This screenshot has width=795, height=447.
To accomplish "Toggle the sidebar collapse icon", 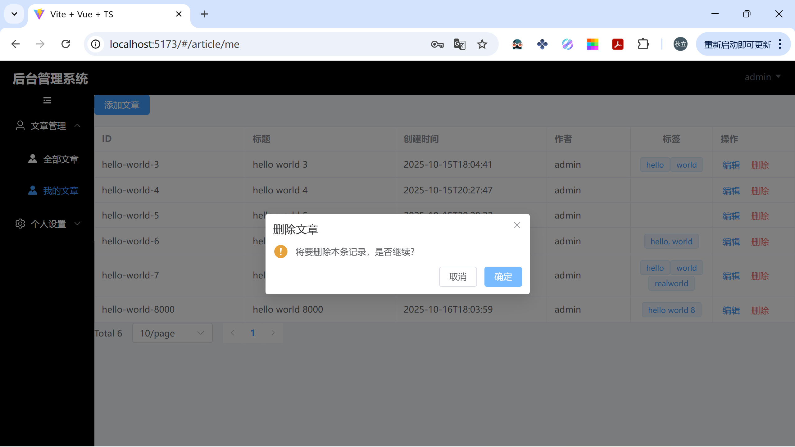I will (47, 100).
